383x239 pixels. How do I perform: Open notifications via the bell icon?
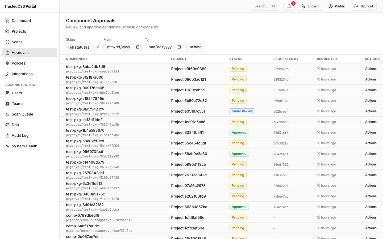[x=289, y=6]
